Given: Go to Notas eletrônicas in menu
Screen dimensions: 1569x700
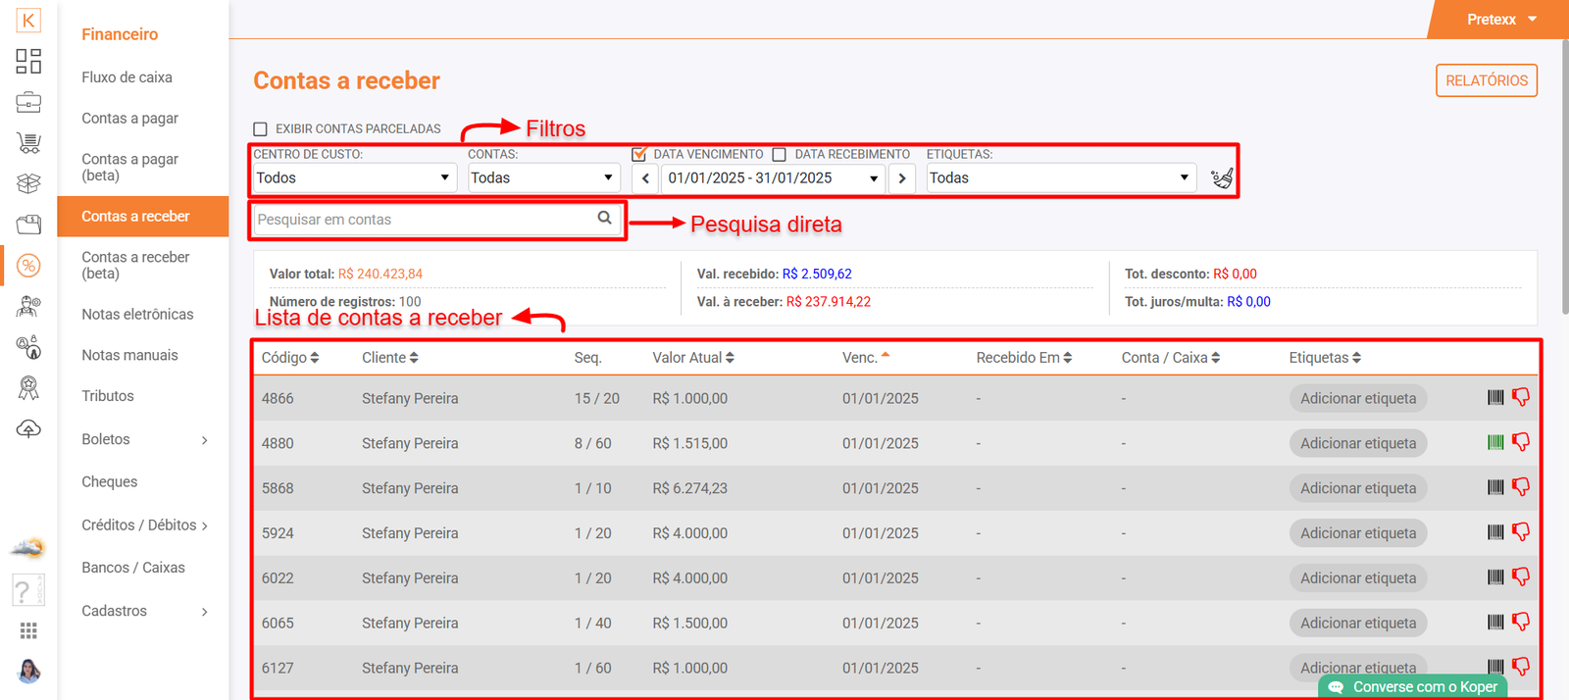Looking at the screenshot, I should tap(137, 315).
